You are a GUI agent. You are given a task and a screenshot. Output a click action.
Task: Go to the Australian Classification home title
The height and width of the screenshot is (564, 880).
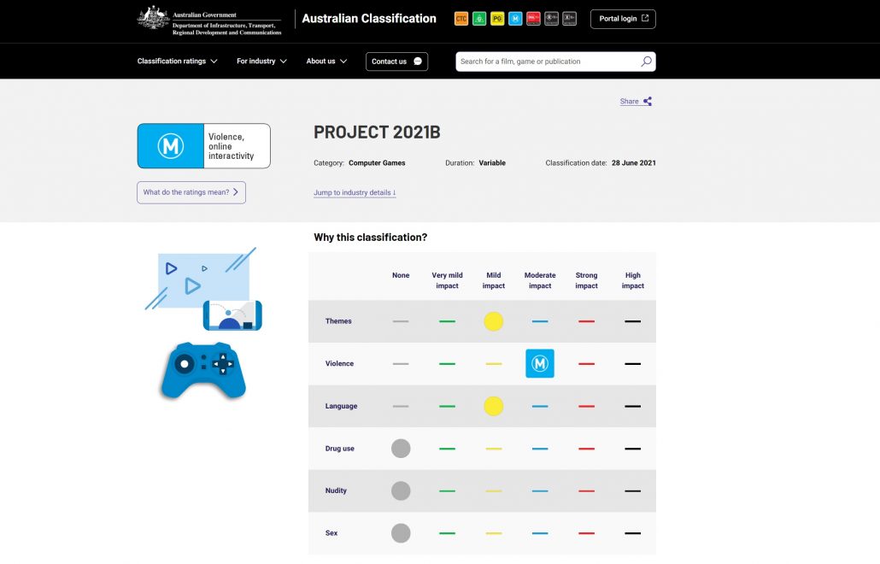tap(369, 19)
